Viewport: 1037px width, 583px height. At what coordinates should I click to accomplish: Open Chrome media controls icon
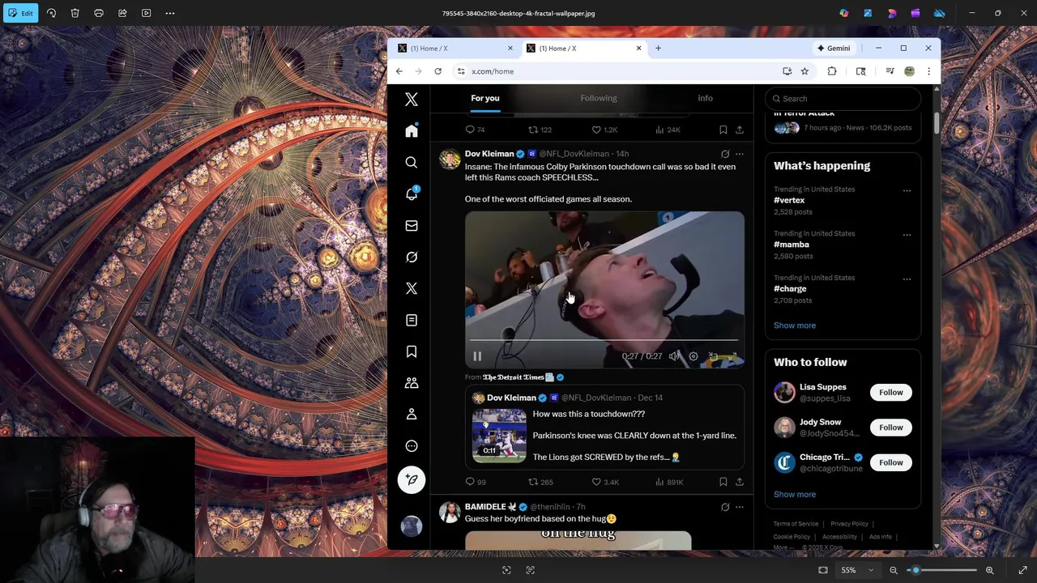(890, 71)
